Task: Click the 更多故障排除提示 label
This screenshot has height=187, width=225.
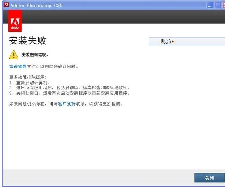Action: [28, 77]
